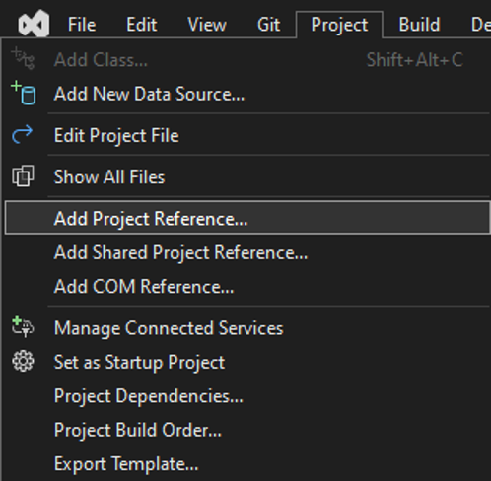Screen dimensions: 491x481
Task: Close the Project menu tab
Action: 339,25
